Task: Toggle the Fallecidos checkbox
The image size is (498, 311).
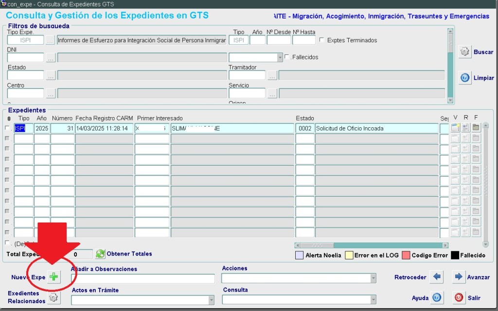Action: pyautogui.click(x=287, y=57)
